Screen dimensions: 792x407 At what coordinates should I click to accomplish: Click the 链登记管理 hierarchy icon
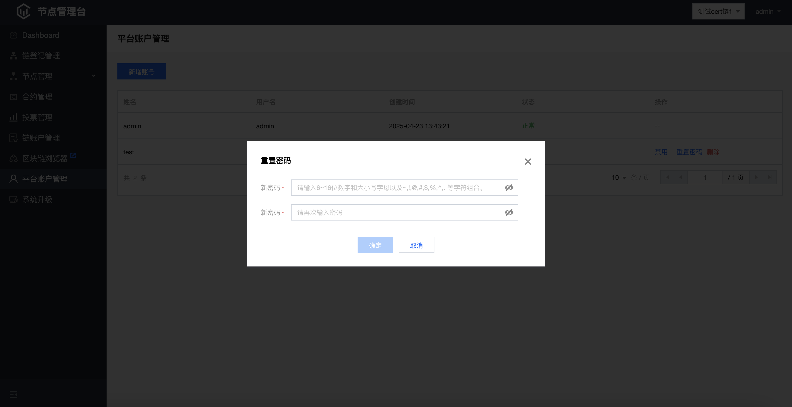point(14,56)
